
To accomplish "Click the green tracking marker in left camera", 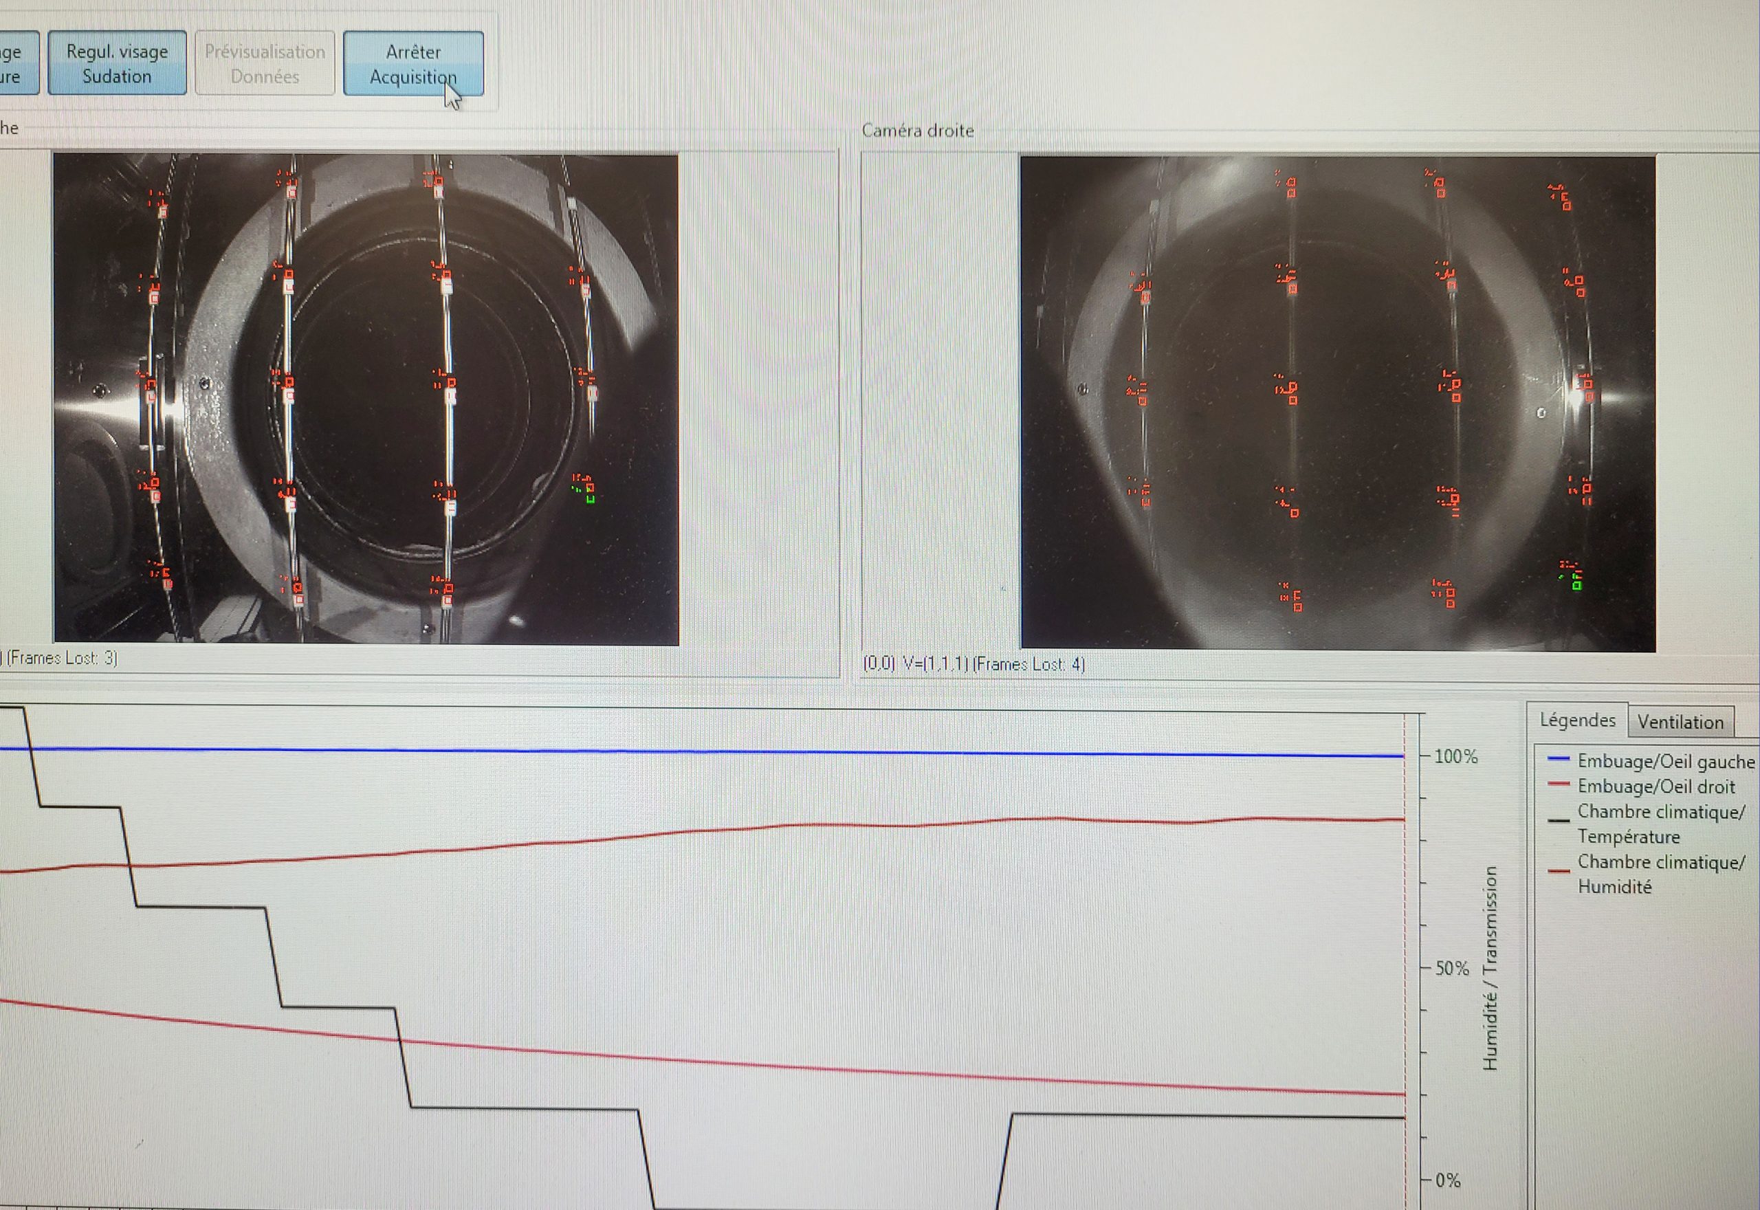I will pos(591,498).
